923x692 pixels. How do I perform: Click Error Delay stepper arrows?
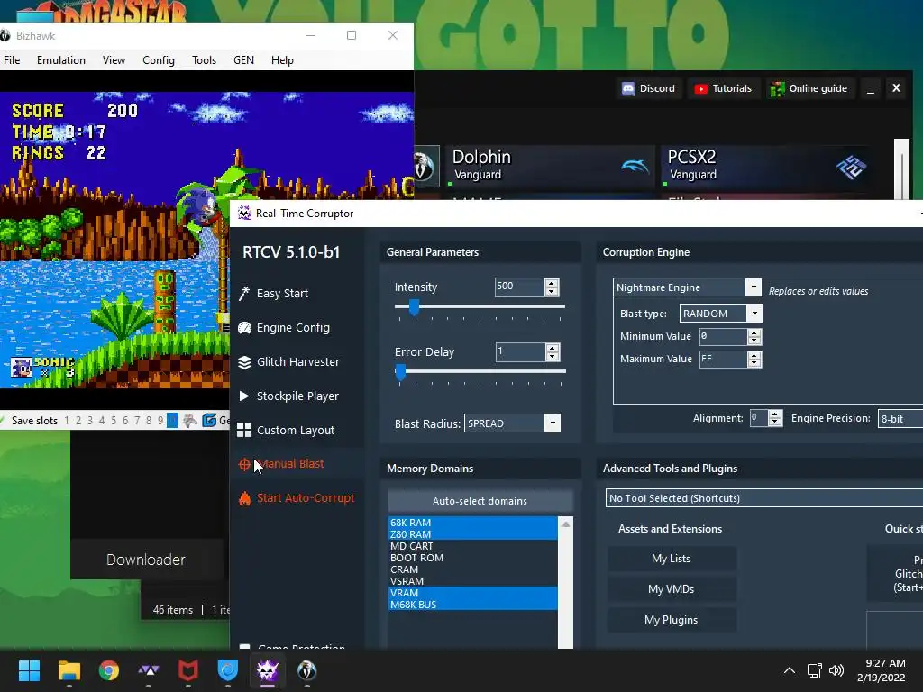tap(553, 352)
